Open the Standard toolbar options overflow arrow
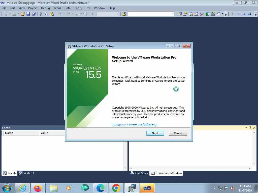Image resolution: width=258 pixels, height=193 pixels. point(225,15)
